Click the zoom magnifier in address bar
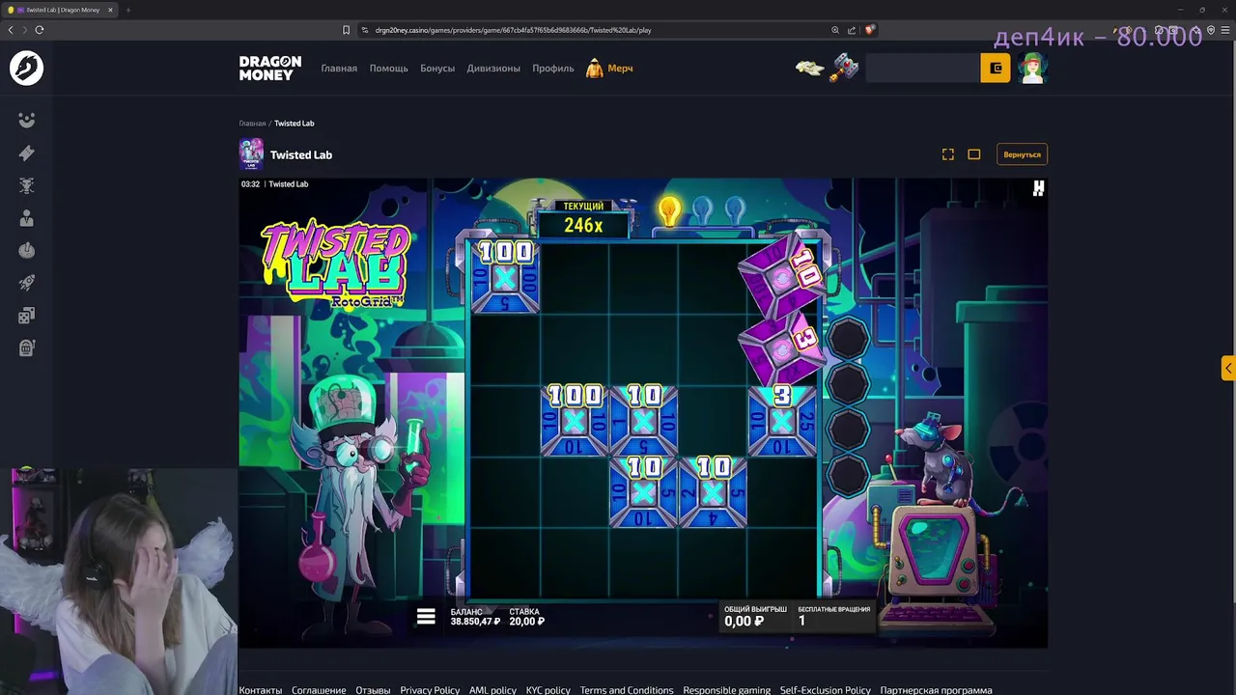The image size is (1236, 695). [x=835, y=30]
